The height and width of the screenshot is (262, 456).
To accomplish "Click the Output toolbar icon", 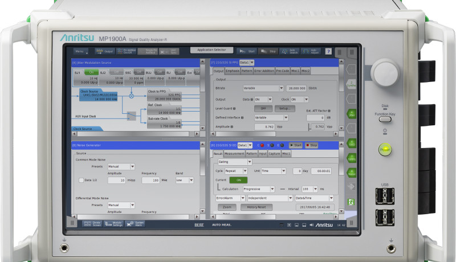I will pos(105,51).
